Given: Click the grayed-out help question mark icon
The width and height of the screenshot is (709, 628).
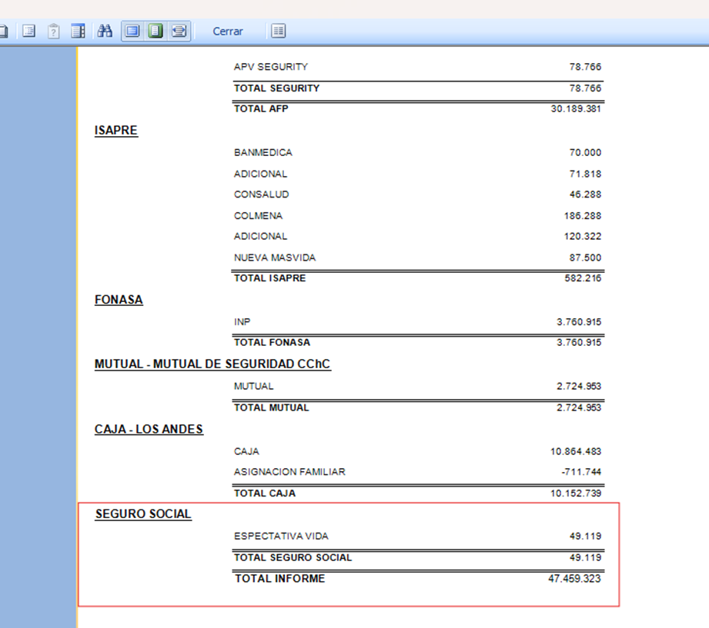Looking at the screenshot, I should pos(53,32).
